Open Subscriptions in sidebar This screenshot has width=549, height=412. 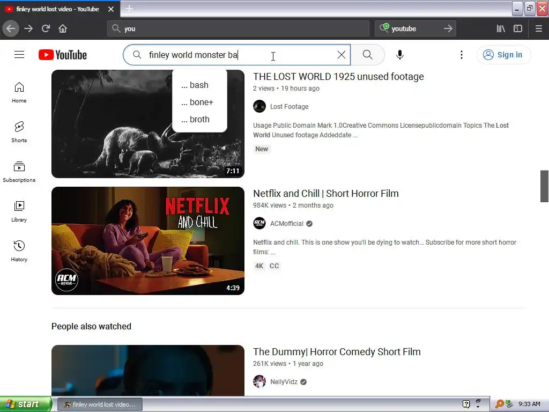click(19, 172)
